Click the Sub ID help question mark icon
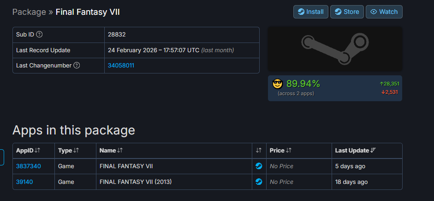Image resolution: width=434 pixels, height=201 pixels. pos(40,34)
